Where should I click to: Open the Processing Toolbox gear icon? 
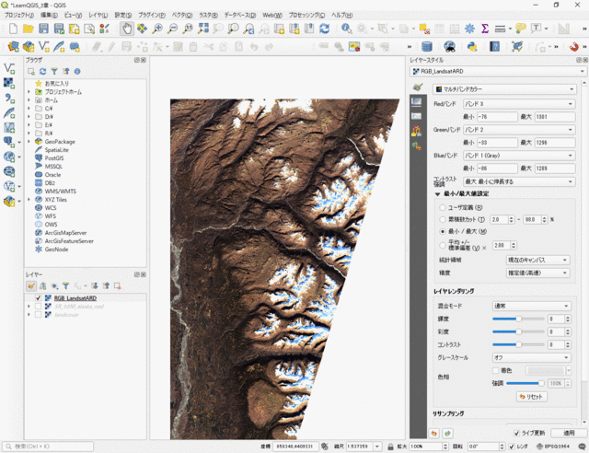point(469,29)
